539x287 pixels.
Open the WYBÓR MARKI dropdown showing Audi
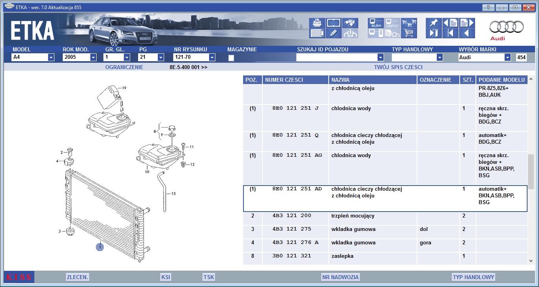coord(485,57)
